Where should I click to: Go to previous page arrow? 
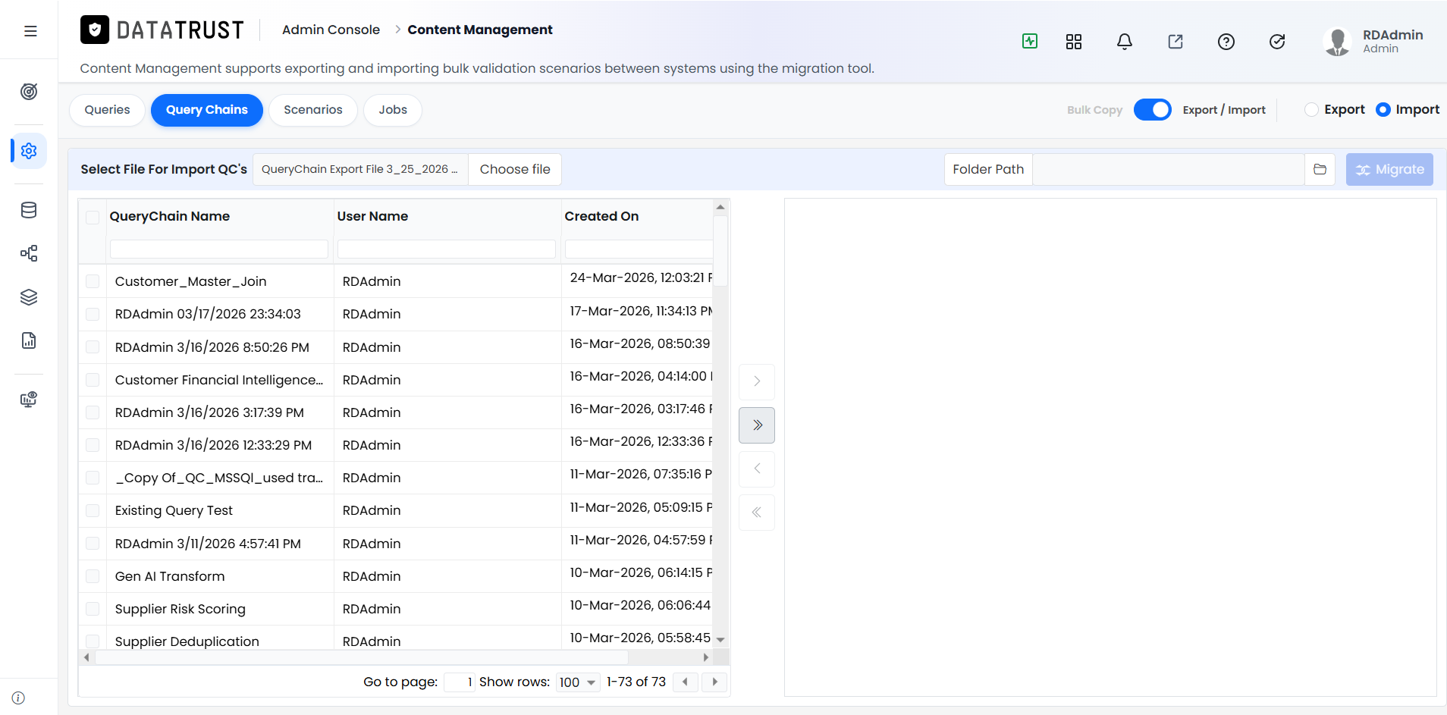tap(686, 682)
